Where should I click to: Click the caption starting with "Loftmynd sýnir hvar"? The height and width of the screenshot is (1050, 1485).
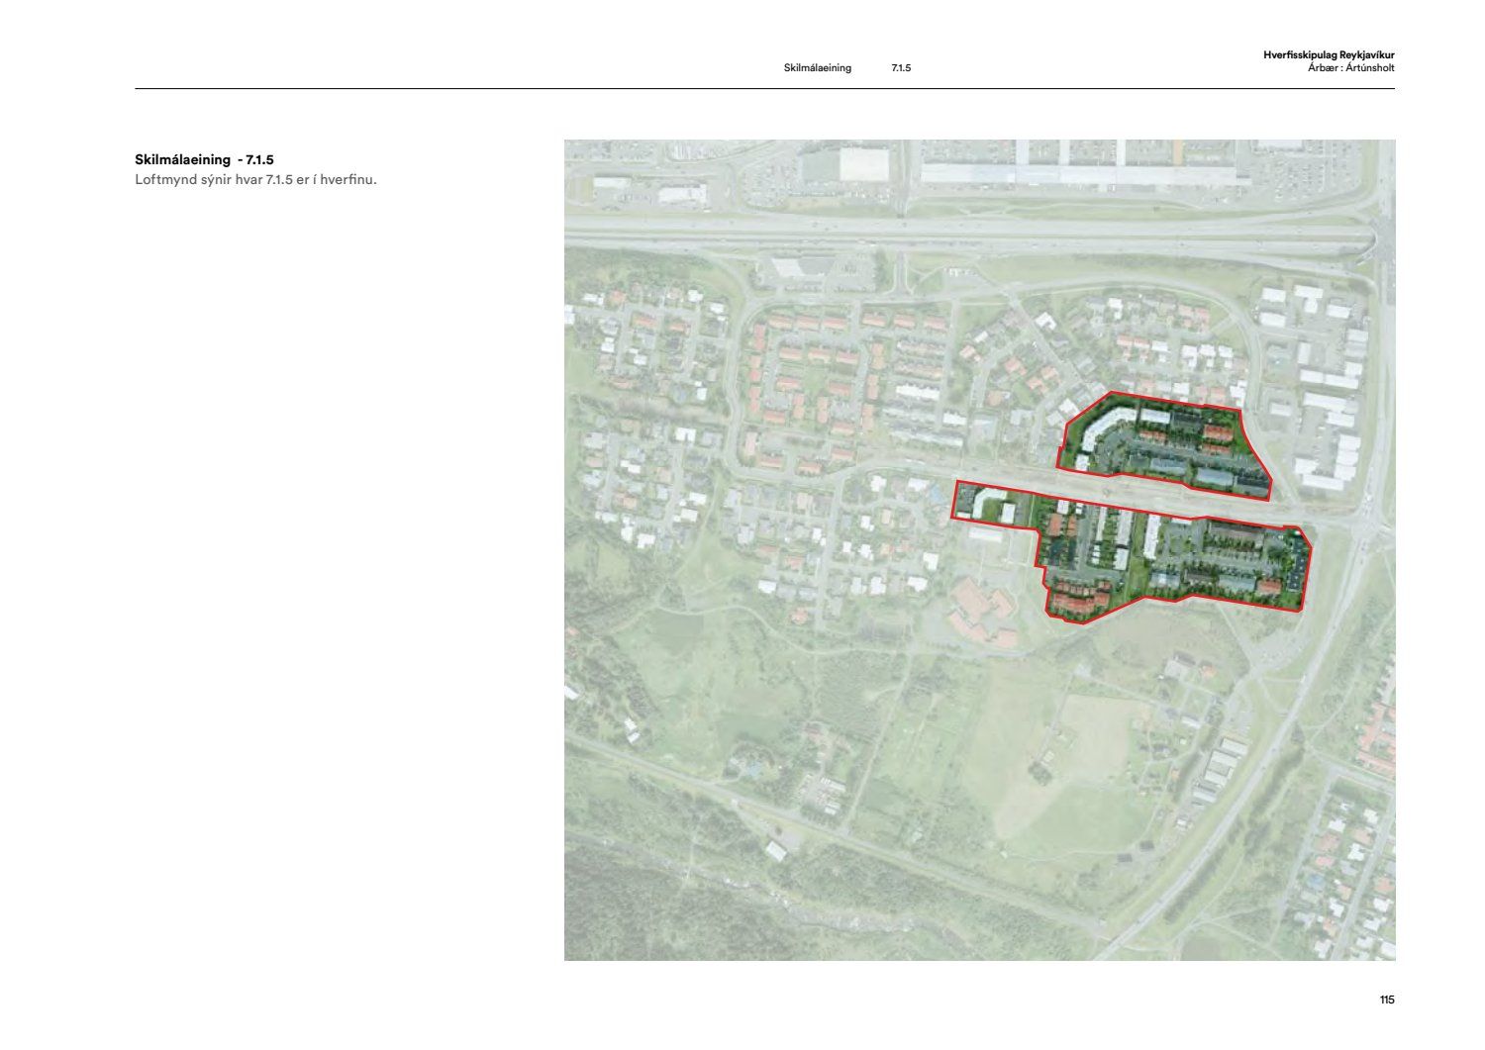pos(255,180)
